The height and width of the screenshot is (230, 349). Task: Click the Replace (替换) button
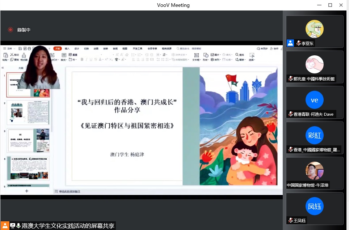241,60
